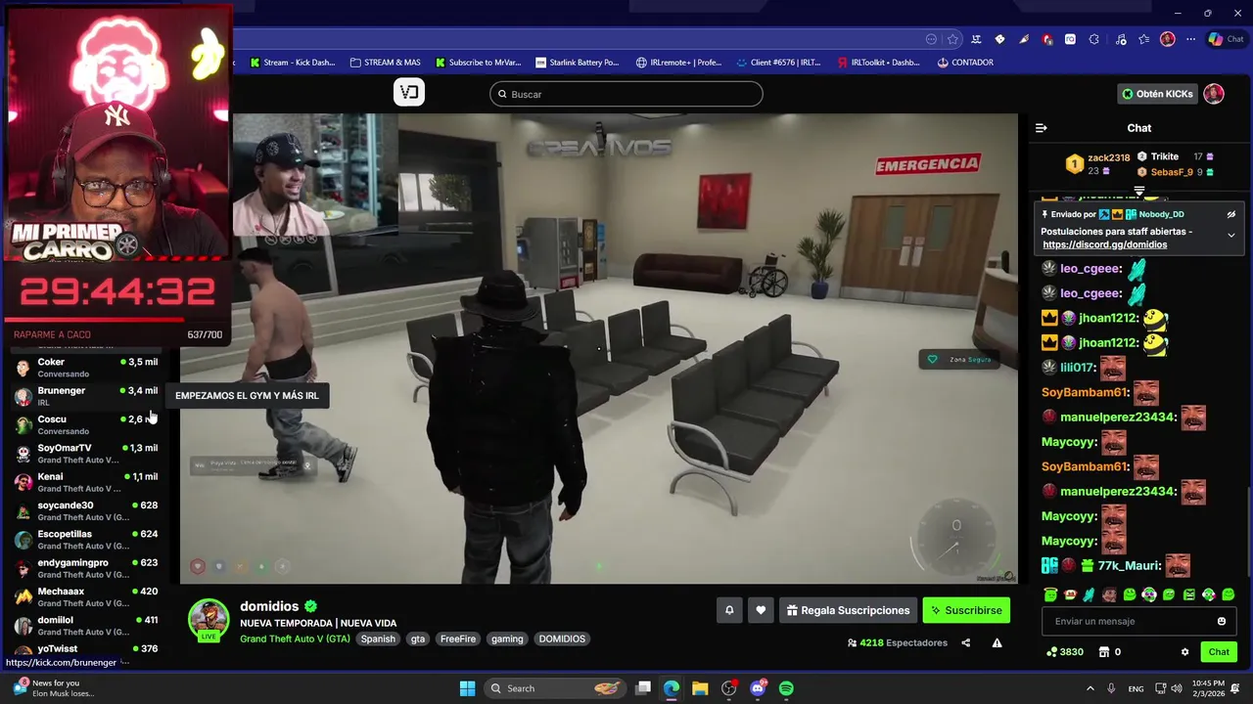1253x704 pixels.
Task: Open Windows Start menu
Action: coord(467,688)
